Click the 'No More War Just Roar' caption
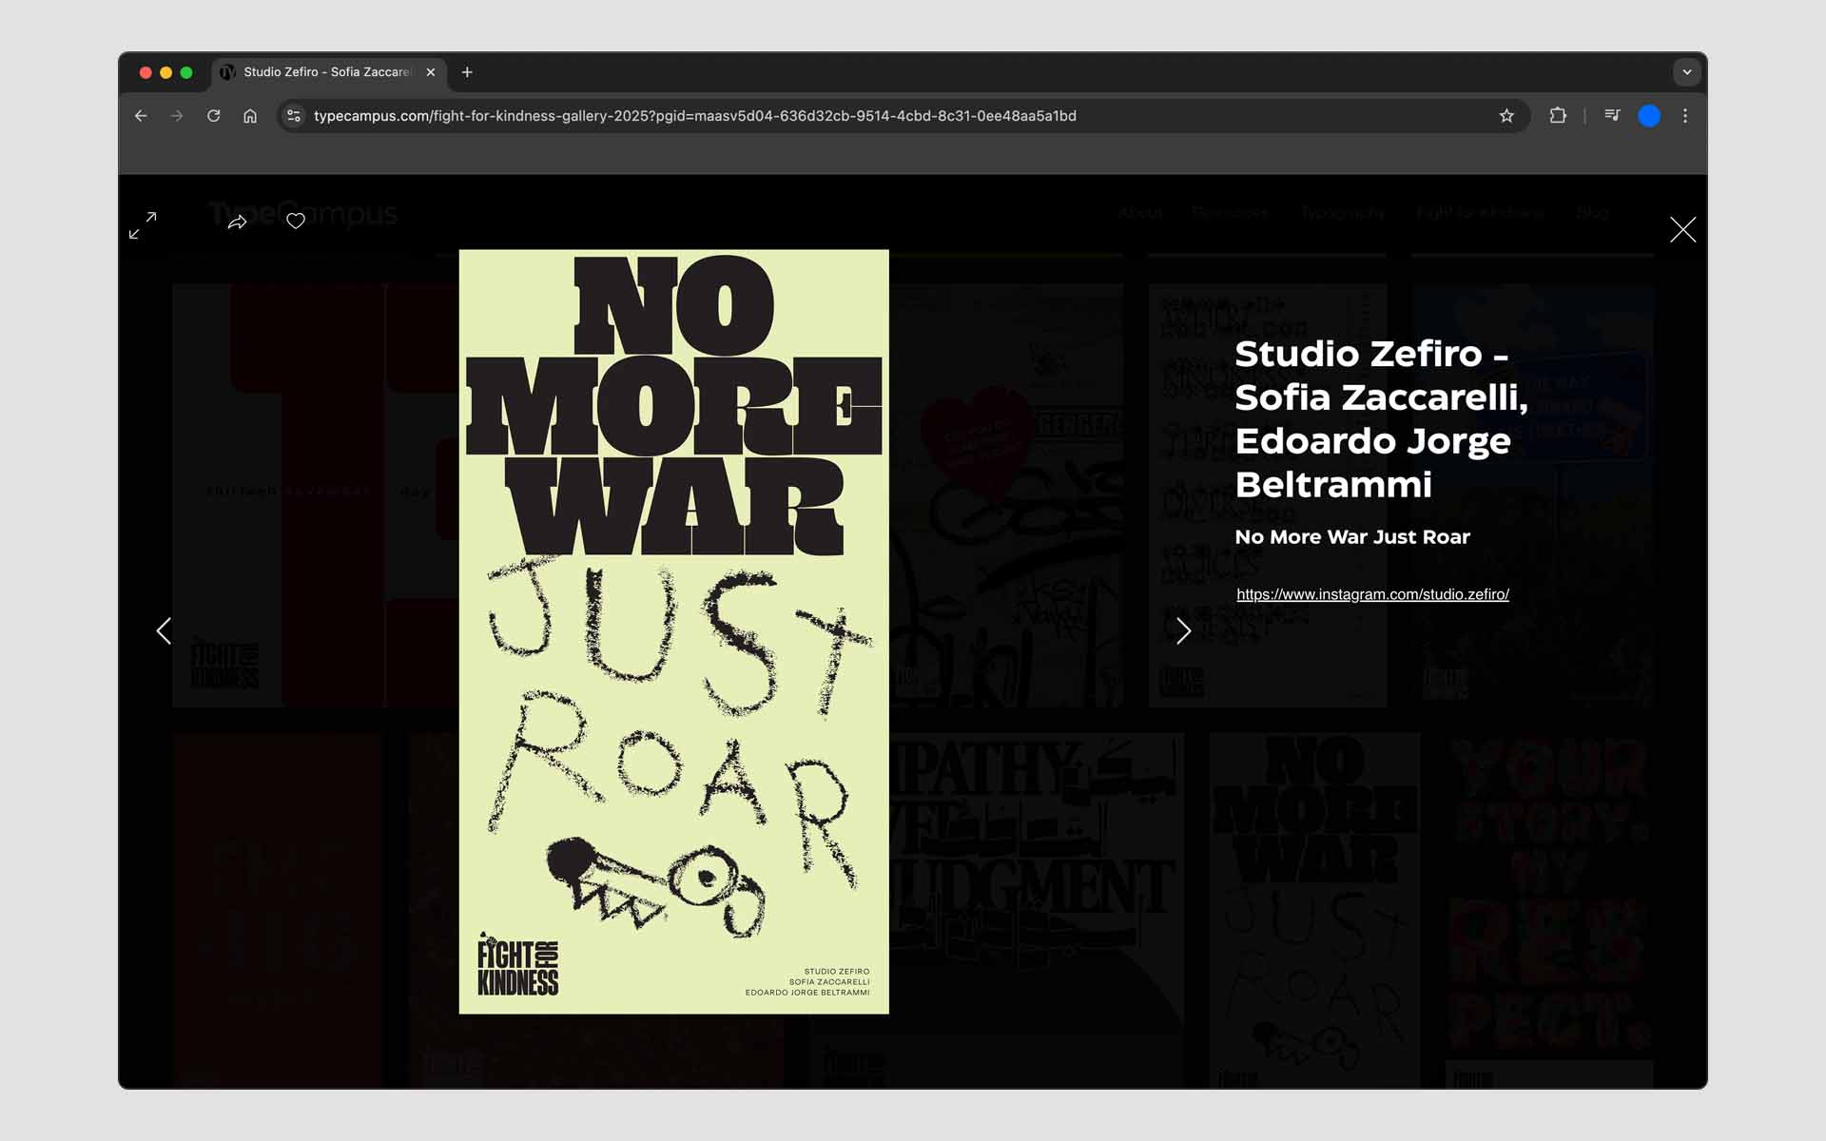Viewport: 1826px width, 1141px height. click(1352, 537)
